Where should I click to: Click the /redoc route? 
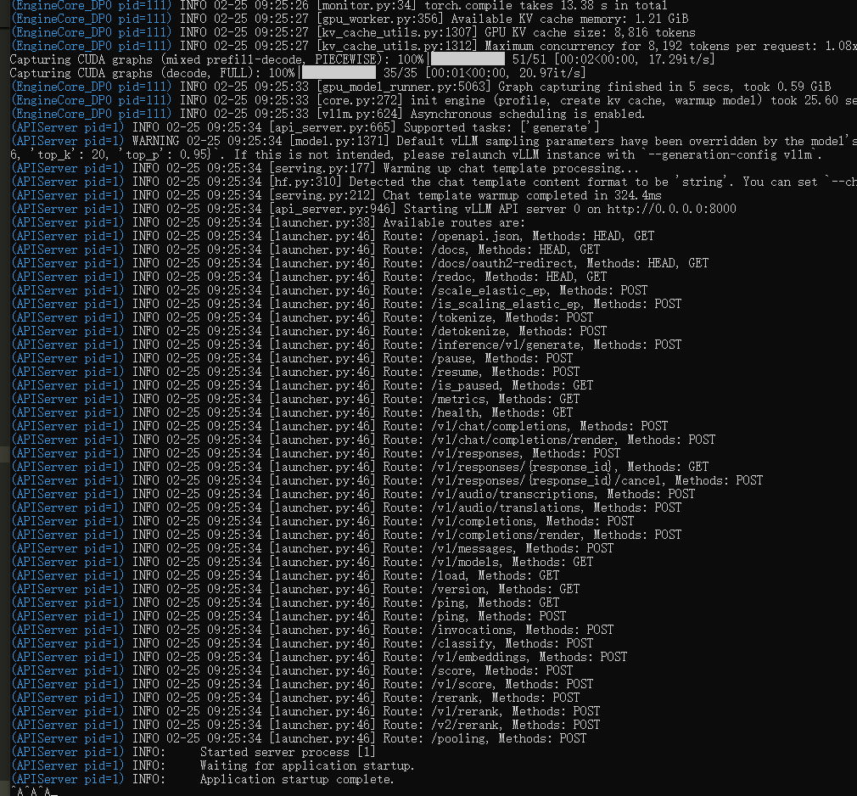452,277
